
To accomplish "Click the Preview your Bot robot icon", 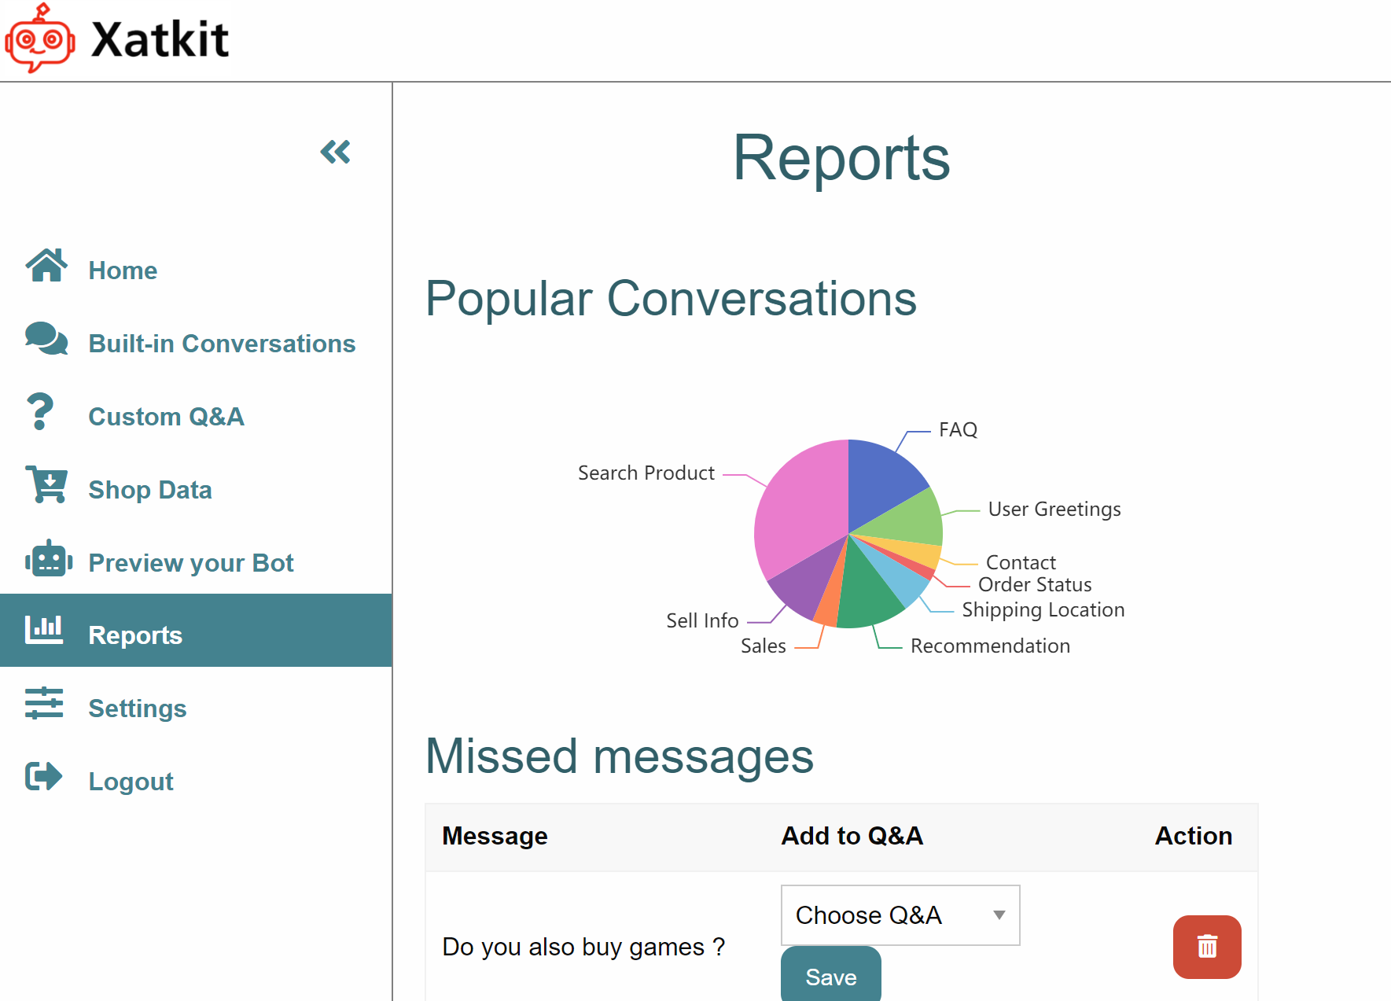I will 49,558.
